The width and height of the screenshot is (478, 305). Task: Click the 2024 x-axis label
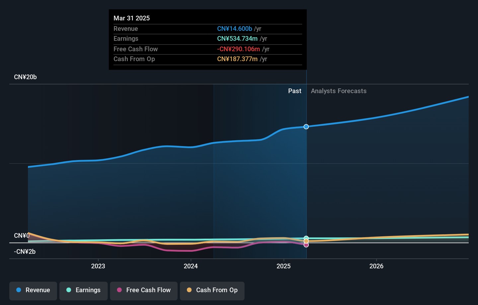pyautogui.click(x=191, y=266)
